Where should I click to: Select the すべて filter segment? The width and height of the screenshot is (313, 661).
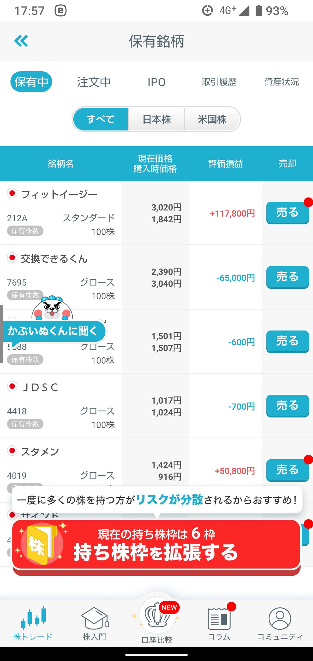[x=101, y=119]
